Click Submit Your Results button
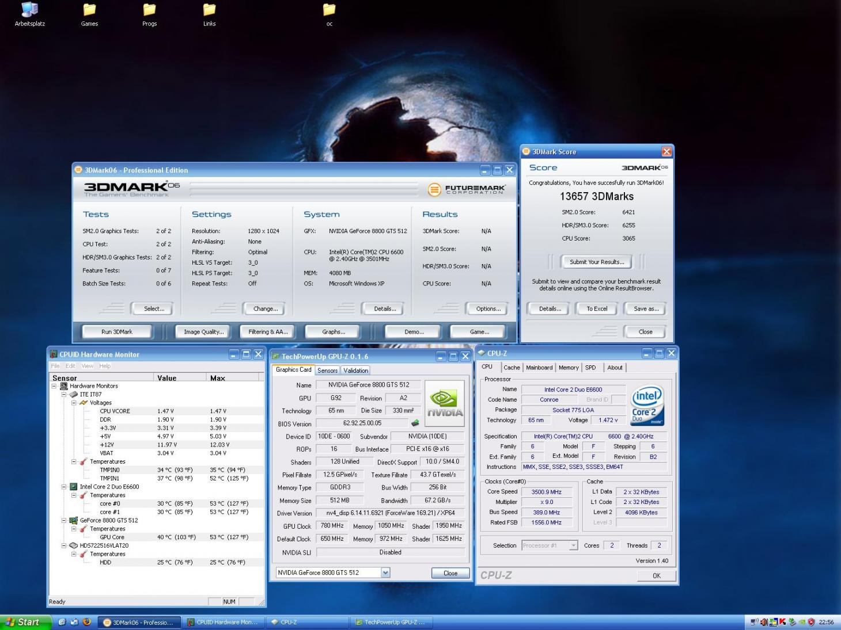841x630 pixels. [597, 262]
